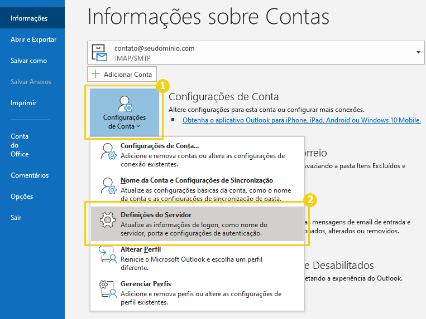This screenshot has height=319, width=426.
Task: Click the Alterar Perfil switch-profile icon
Action: (x=107, y=254)
